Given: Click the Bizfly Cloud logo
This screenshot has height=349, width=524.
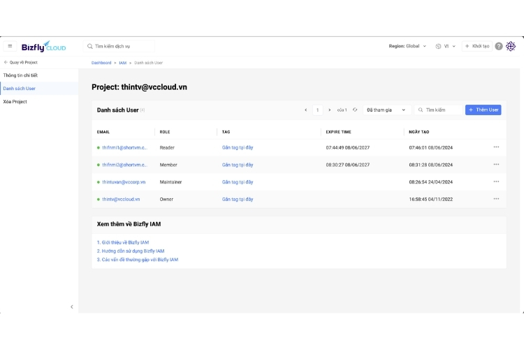Looking at the screenshot, I should pos(43,46).
